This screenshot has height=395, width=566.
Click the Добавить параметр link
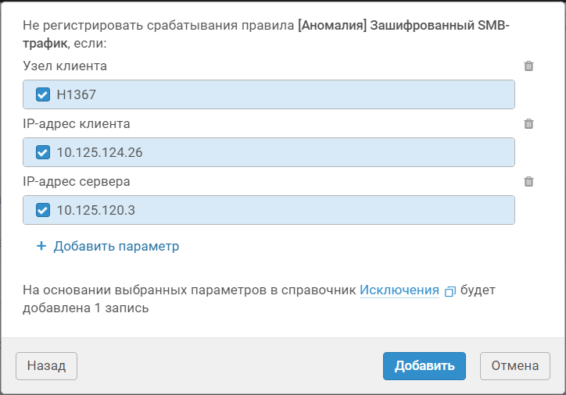pos(116,246)
